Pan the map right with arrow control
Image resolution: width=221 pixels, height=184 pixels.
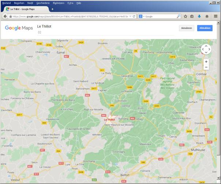(x=209, y=49)
